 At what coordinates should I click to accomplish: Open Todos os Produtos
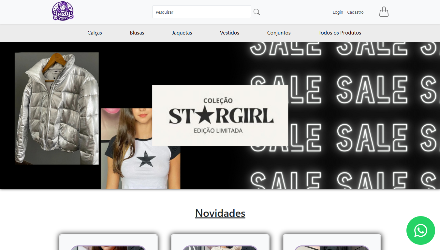(340, 33)
